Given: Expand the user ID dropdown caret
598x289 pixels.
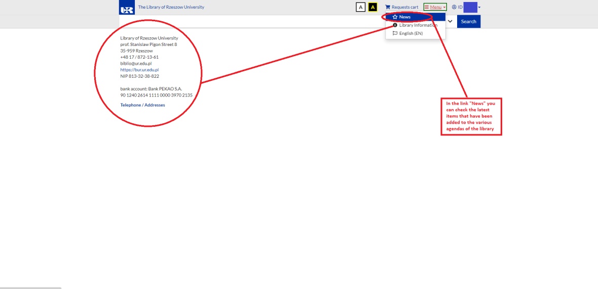Looking at the screenshot, I should 479,7.
